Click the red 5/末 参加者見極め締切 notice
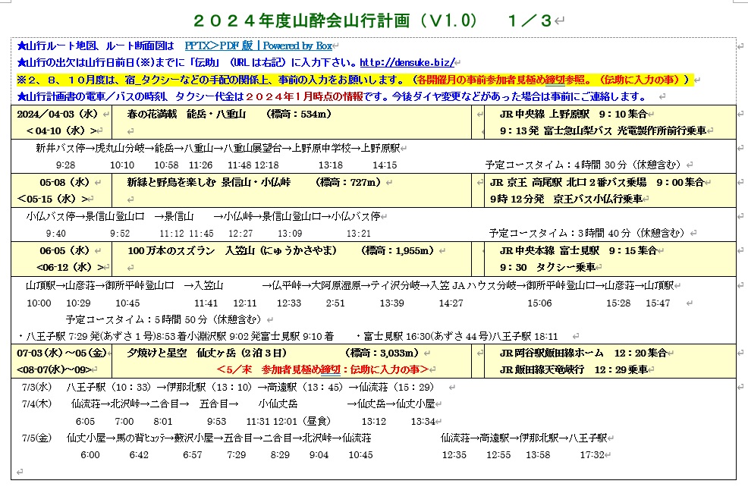 [323, 369]
